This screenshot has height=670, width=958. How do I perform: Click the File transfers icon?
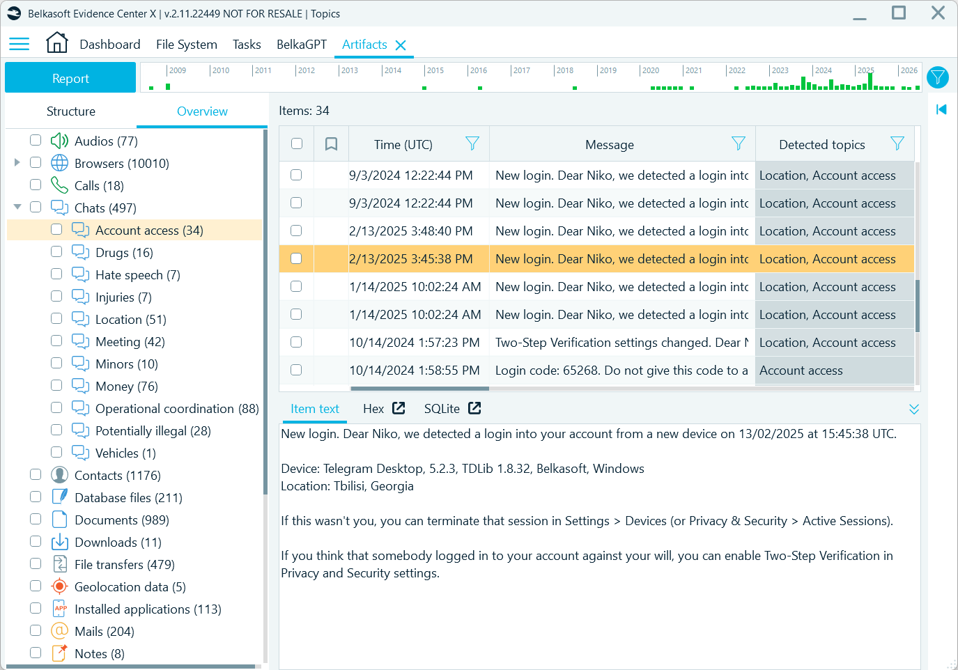[60, 564]
